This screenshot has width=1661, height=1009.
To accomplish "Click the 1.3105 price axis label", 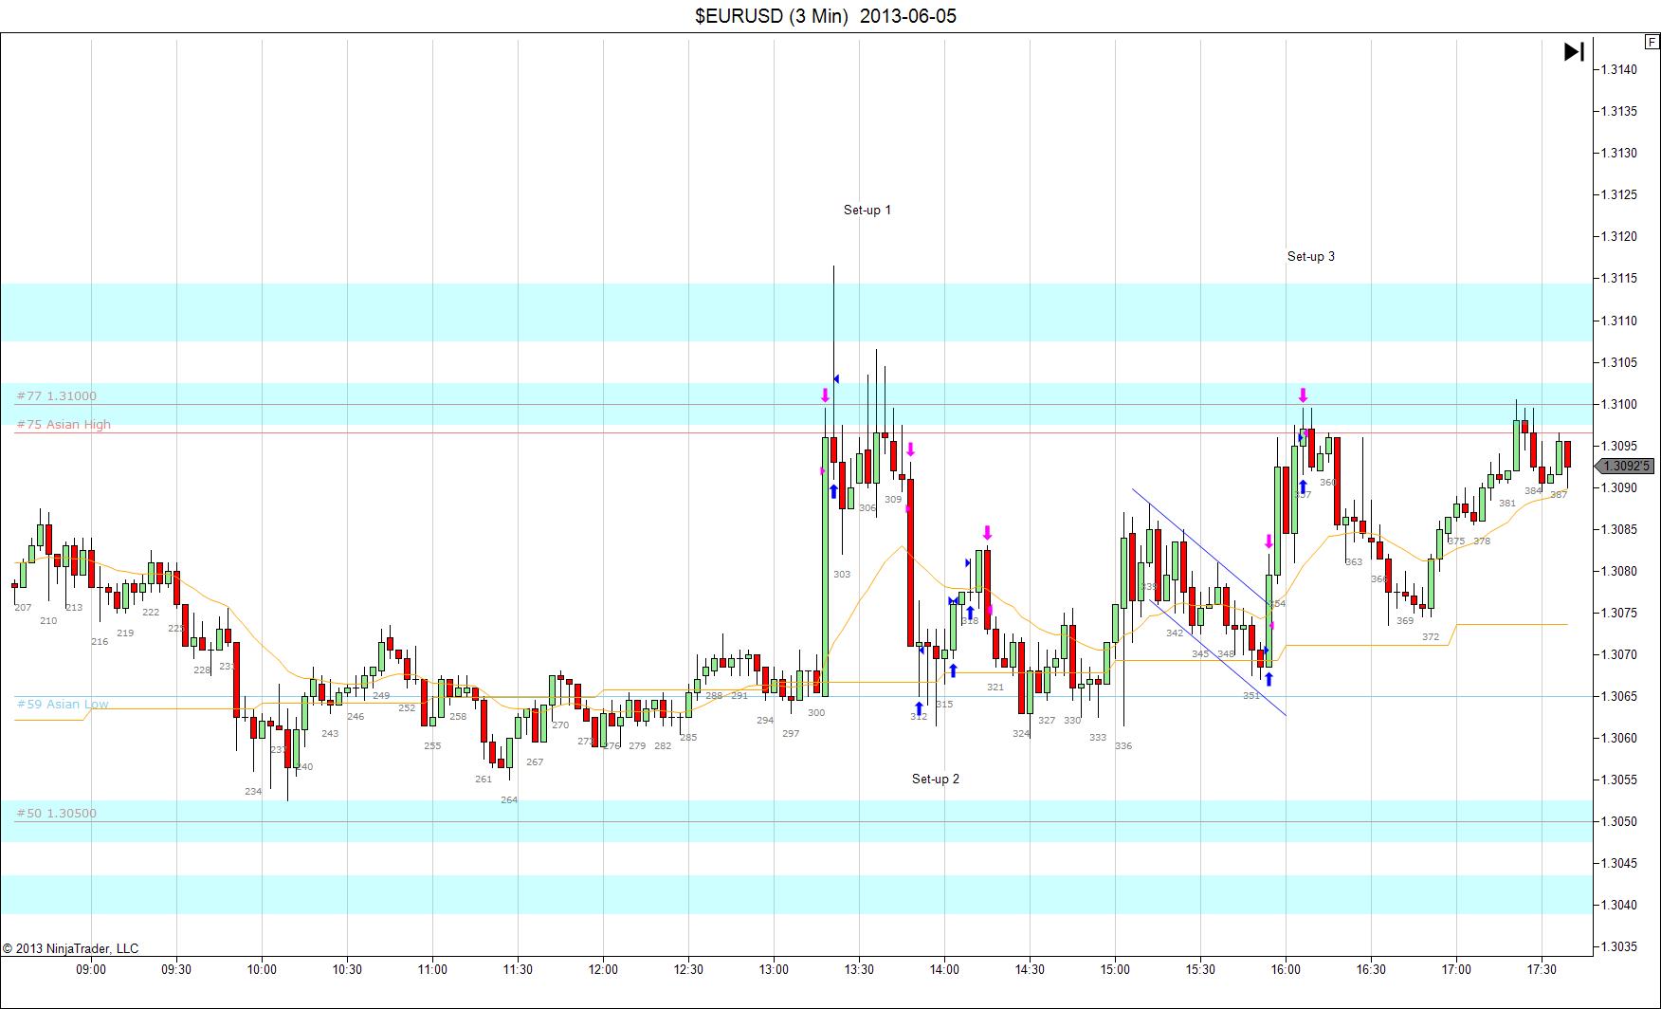I will click(1618, 362).
